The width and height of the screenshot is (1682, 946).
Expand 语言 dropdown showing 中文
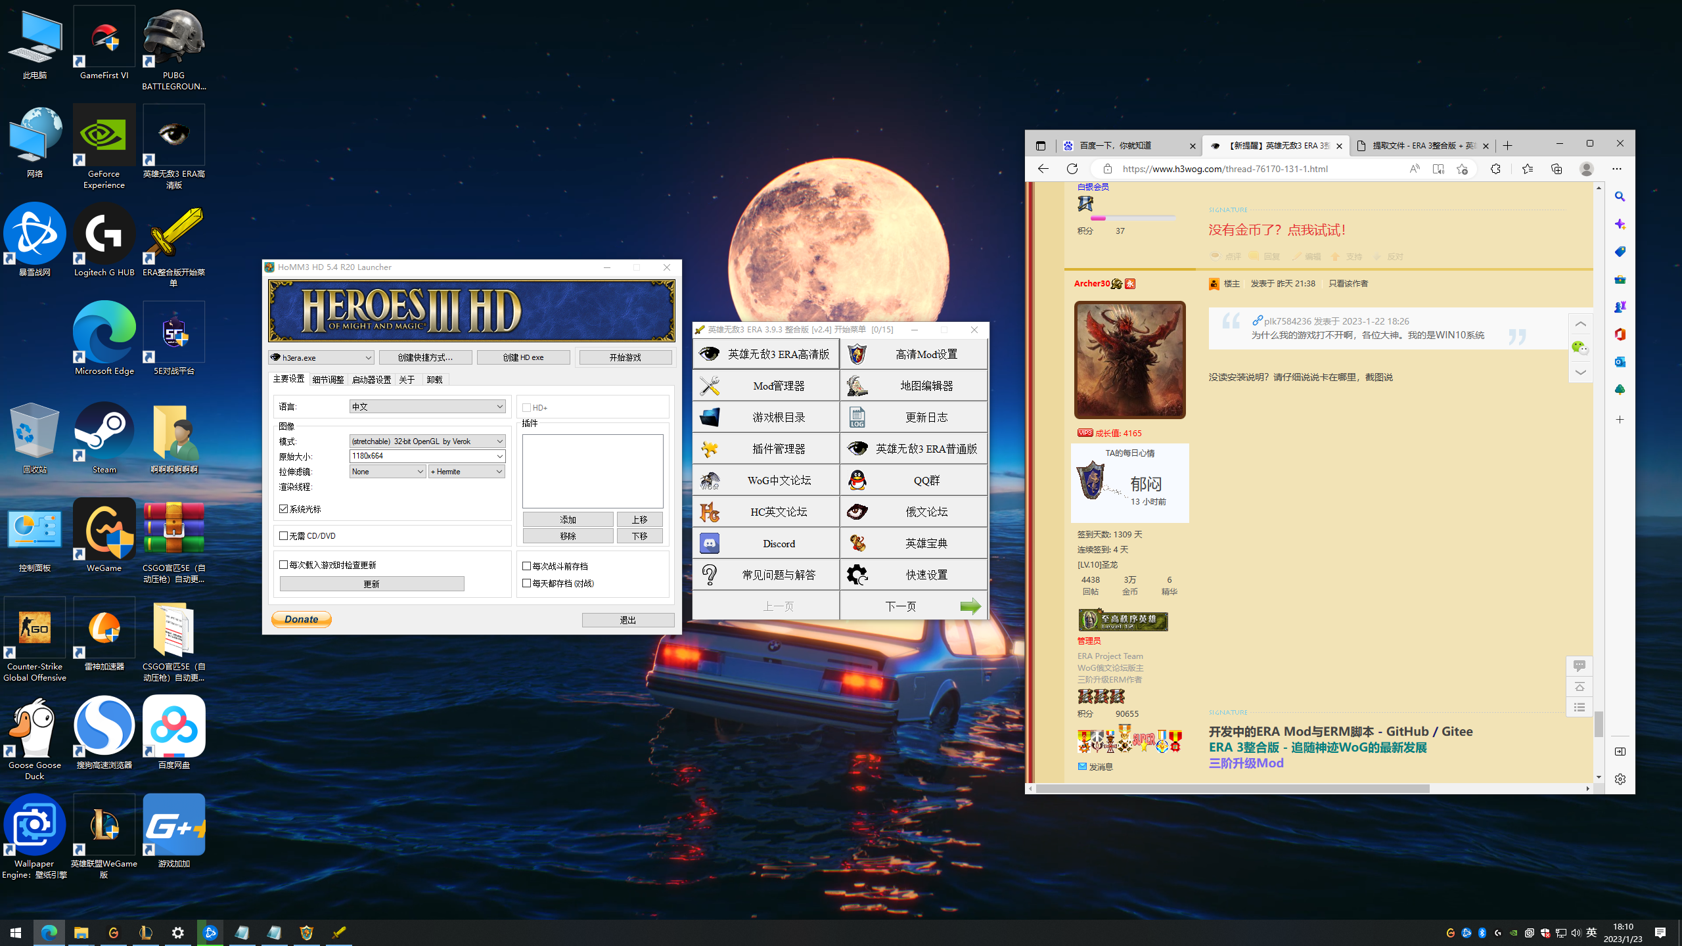click(x=427, y=407)
